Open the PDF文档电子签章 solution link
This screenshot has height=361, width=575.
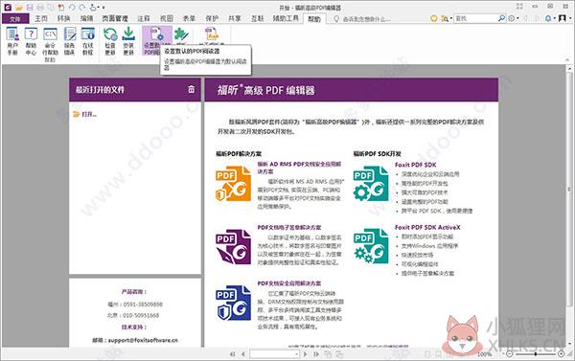coord(289,227)
